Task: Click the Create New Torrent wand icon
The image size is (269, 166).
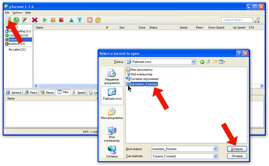Action: tap(25, 20)
